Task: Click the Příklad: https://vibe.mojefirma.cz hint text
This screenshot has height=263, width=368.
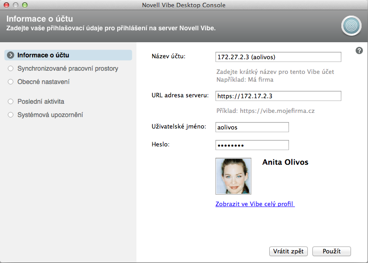Action: [x=266, y=111]
